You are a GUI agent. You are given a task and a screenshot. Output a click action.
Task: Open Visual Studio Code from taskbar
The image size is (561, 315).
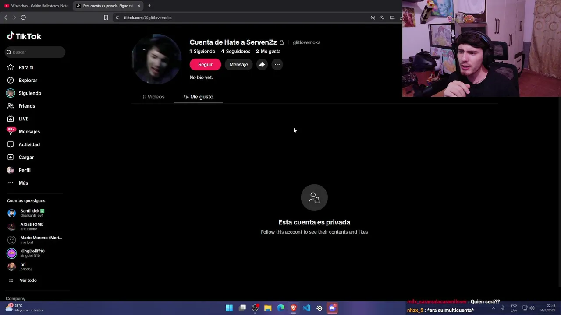tap(306, 308)
